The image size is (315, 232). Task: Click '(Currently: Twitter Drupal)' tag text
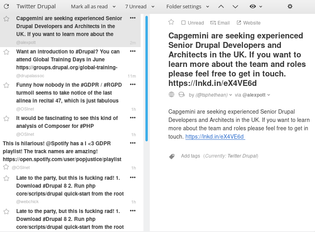[x=231, y=156]
